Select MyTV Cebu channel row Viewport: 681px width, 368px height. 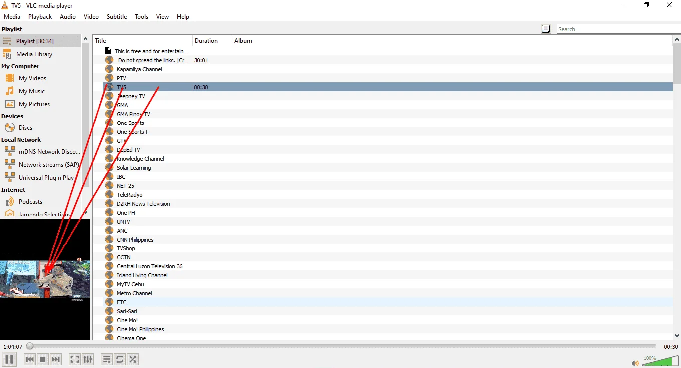click(x=388, y=284)
